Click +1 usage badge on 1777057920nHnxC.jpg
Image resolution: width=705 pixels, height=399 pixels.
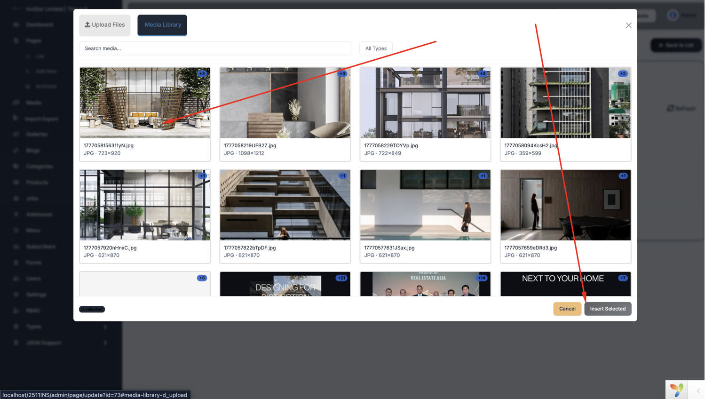point(202,176)
